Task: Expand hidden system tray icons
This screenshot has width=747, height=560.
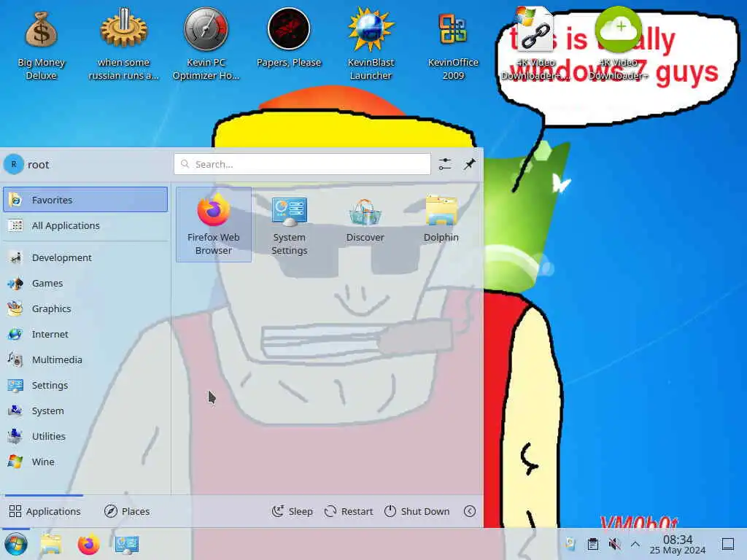Action: 635,544
